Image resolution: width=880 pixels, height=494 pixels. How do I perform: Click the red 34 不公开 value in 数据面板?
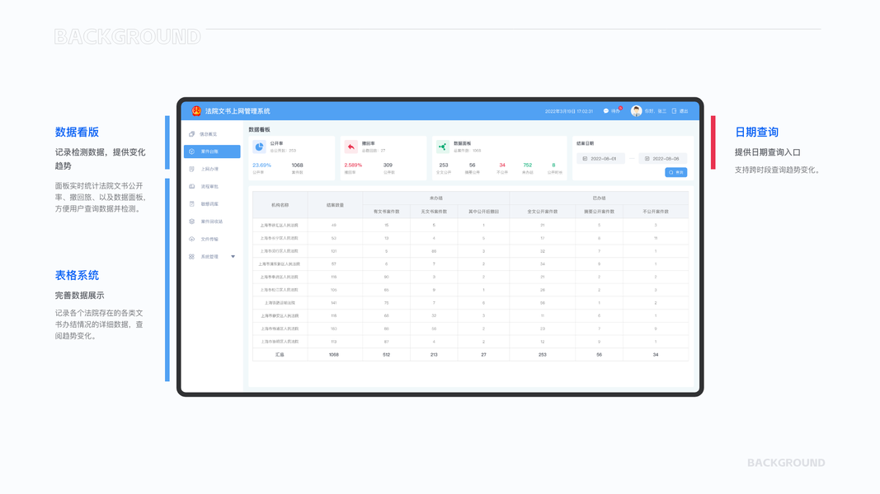[502, 165]
